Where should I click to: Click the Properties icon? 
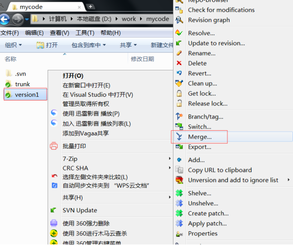[x=179, y=233]
